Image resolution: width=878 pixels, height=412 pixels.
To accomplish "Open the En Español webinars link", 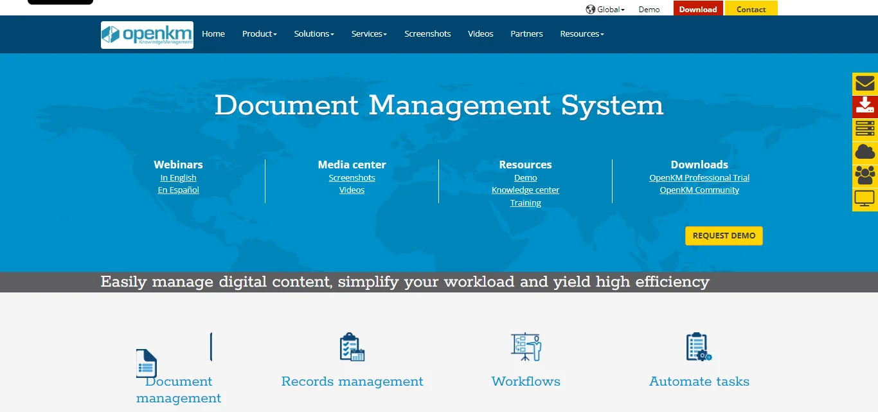I will (179, 190).
